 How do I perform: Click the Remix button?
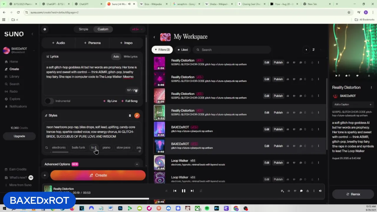353,194
